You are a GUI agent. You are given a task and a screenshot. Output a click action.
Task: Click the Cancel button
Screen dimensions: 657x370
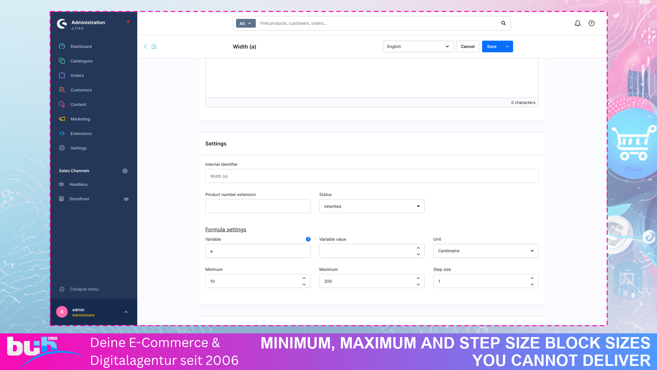[467, 47]
